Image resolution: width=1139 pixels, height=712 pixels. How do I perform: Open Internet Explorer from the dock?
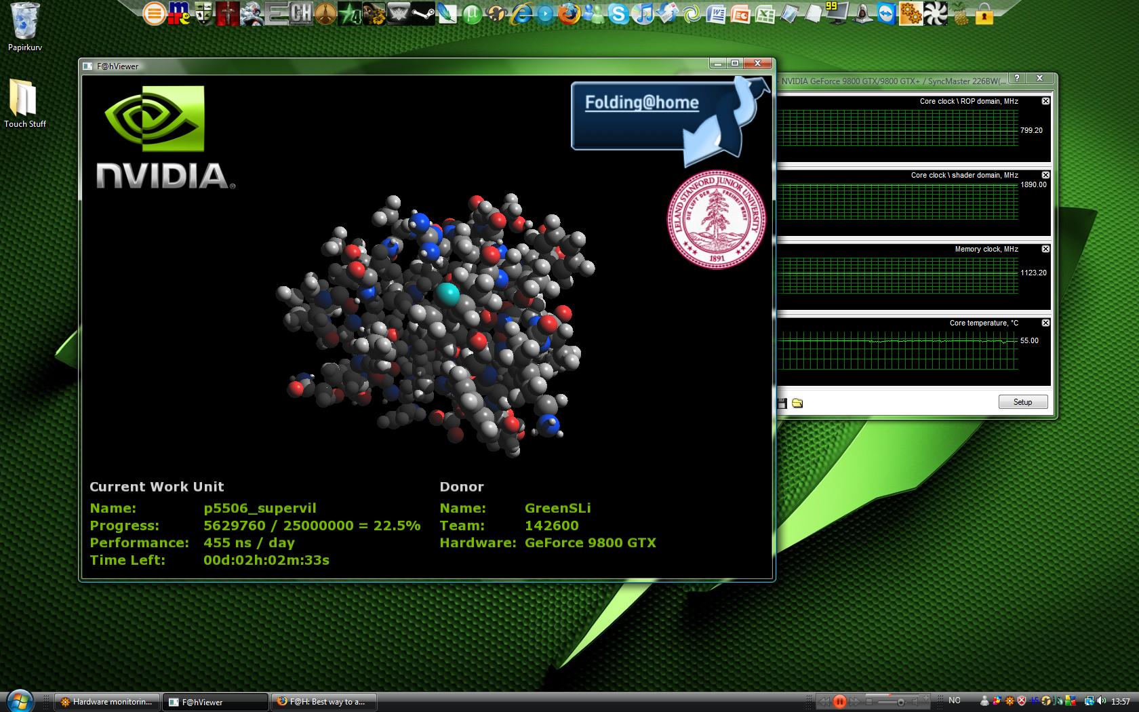tap(521, 14)
